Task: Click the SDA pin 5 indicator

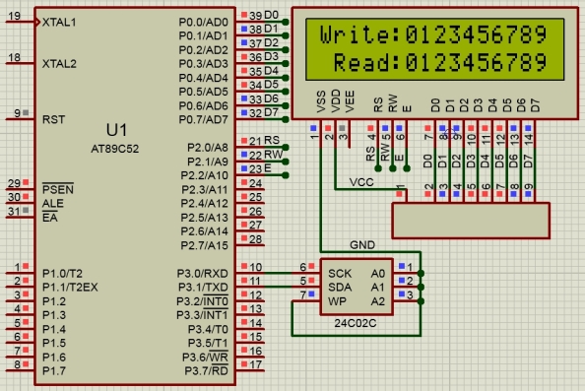Action: coord(311,280)
